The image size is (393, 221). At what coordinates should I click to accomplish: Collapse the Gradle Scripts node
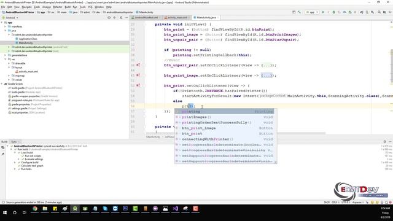pos(2,84)
